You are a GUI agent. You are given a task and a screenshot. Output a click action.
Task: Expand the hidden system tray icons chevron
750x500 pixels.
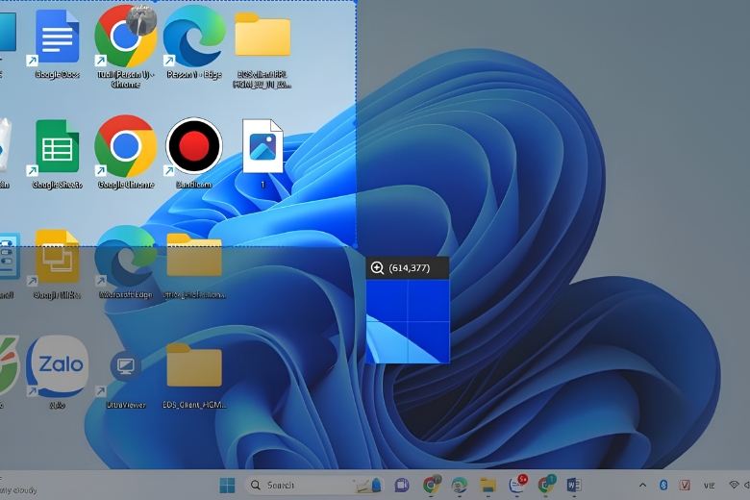[x=642, y=486]
